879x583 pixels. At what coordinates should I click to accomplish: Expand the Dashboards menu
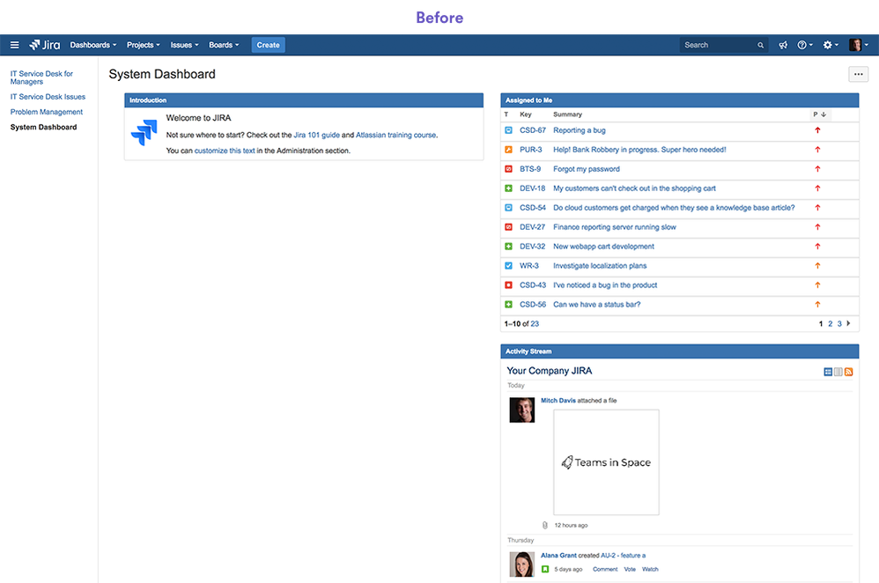[93, 45]
